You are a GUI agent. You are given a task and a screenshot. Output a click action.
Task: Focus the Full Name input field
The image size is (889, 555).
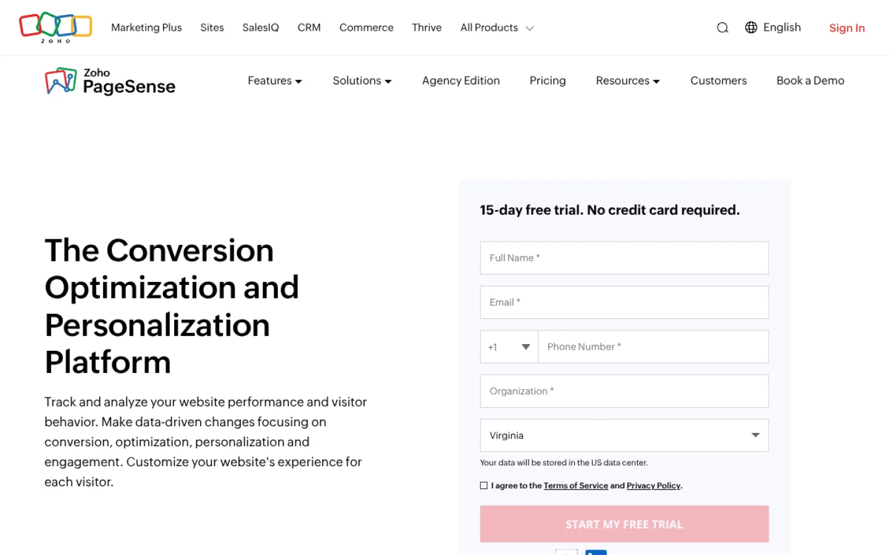click(x=624, y=258)
